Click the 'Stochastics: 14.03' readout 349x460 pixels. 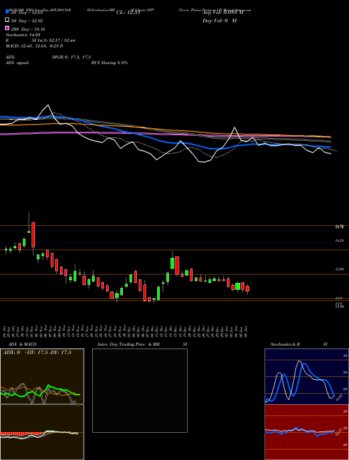click(22, 35)
